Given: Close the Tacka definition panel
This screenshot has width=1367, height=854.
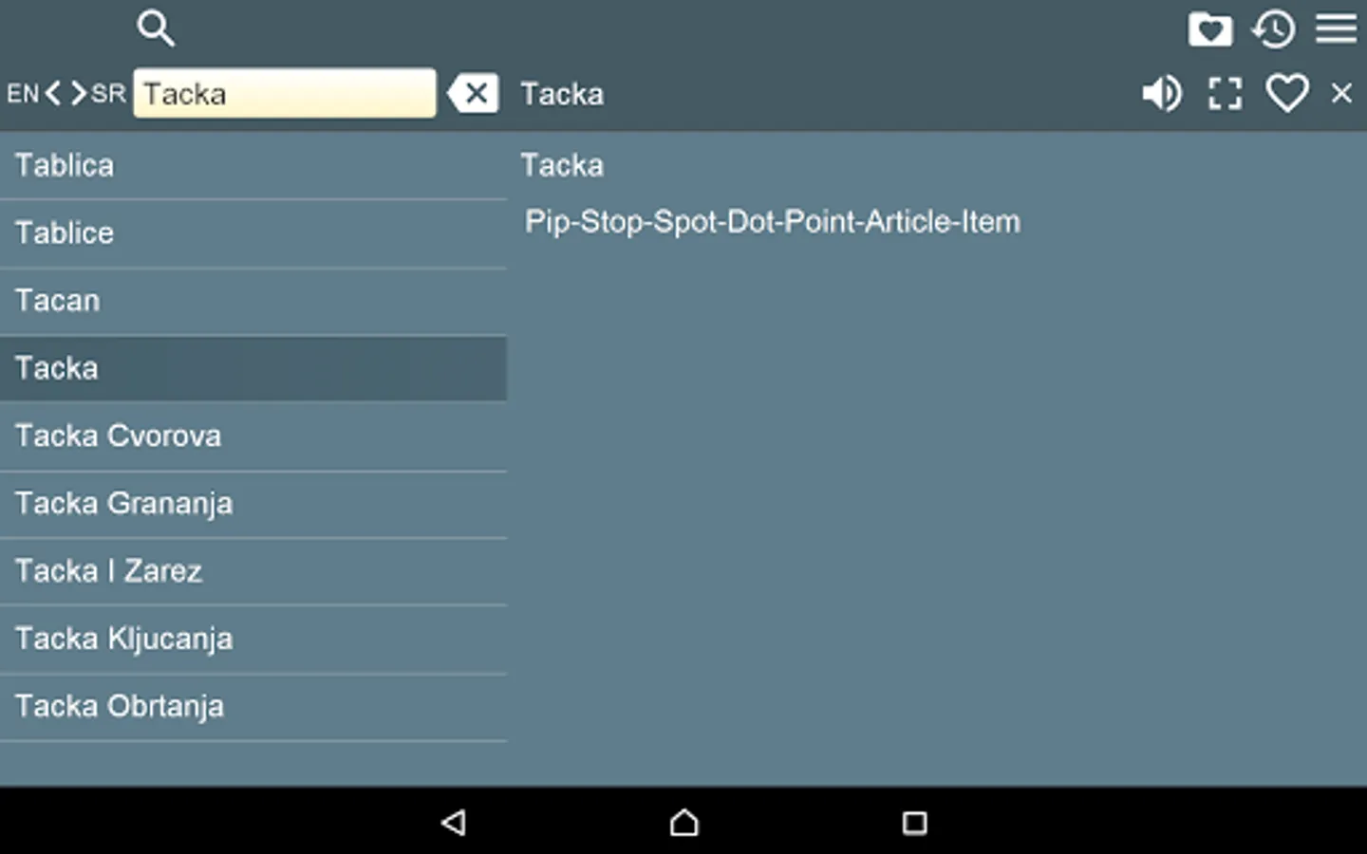Looking at the screenshot, I should click(1341, 93).
